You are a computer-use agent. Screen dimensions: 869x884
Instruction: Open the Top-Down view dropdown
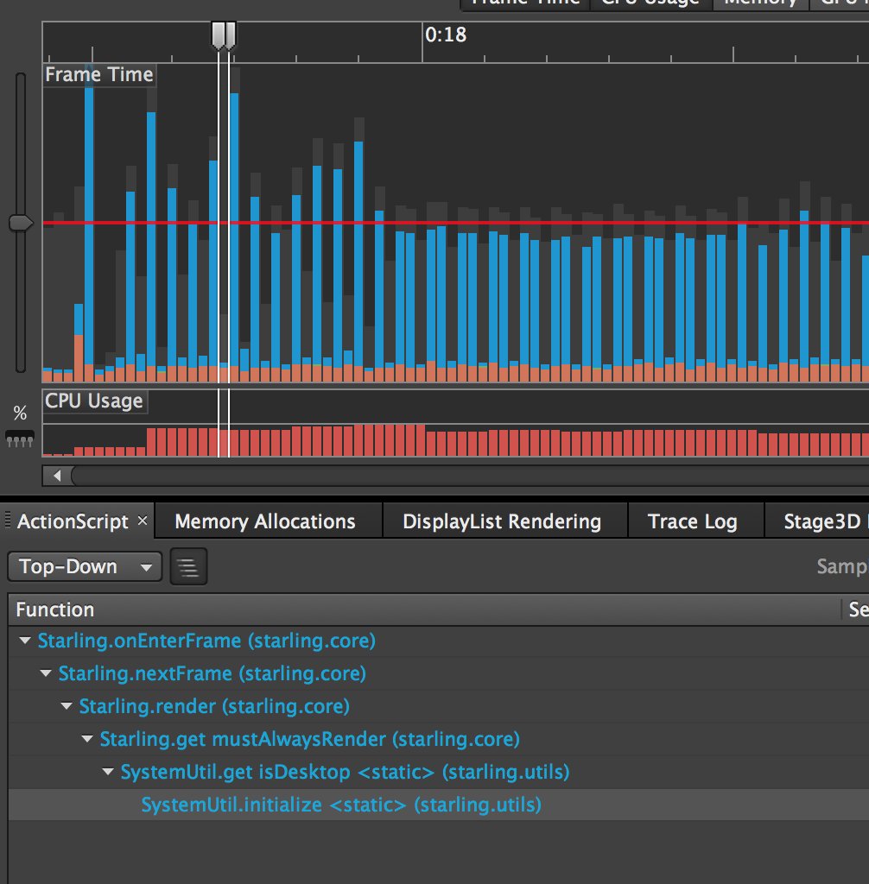pos(85,566)
